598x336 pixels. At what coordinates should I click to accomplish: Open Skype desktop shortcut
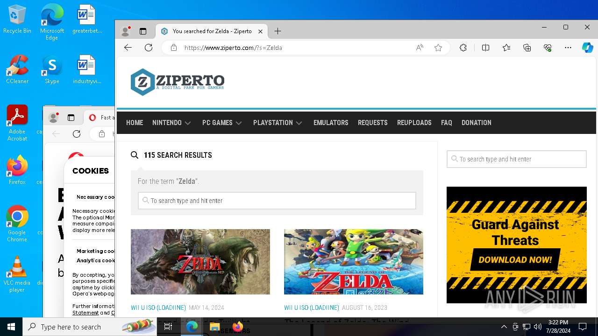pos(52,70)
